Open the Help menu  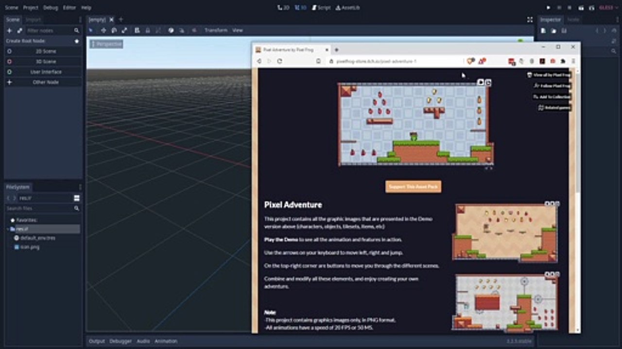pos(86,8)
